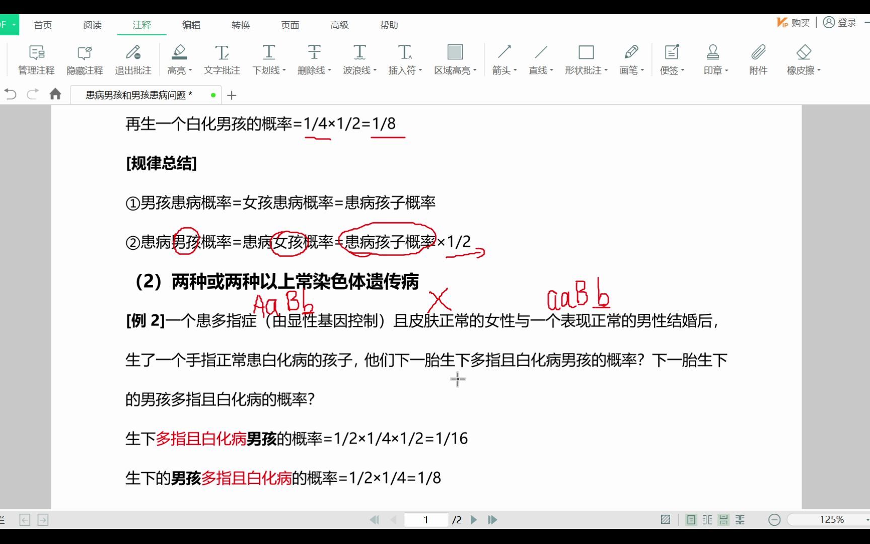The height and width of the screenshot is (544, 870).
Task: Enable continuous two-page scrolling mode
Action: tap(740, 520)
